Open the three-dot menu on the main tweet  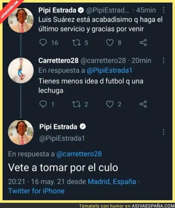pyautogui.click(x=164, y=132)
